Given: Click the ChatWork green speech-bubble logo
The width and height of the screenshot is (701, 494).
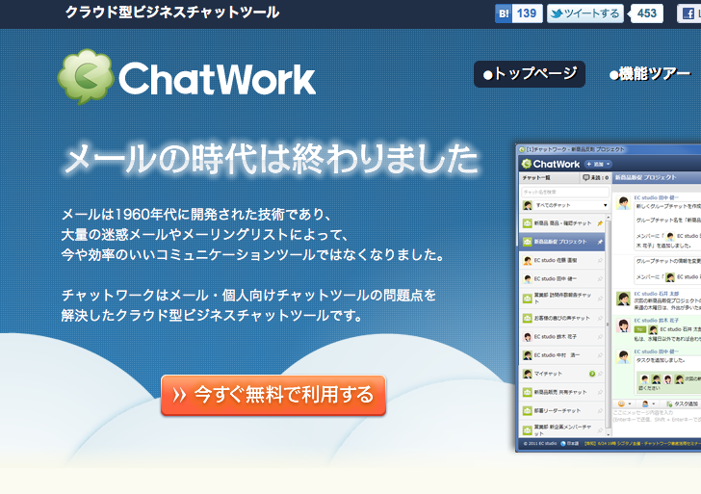Looking at the screenshot, I should point(86,77).
